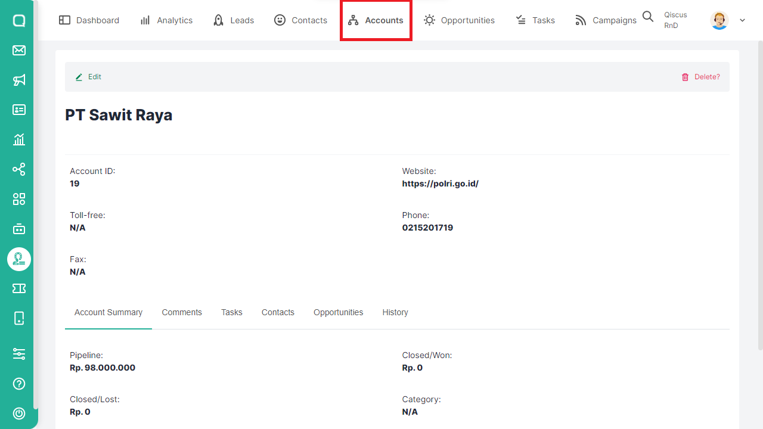Click the Edit button
This screenshot has height=429, width=763.
coord(89,77)
